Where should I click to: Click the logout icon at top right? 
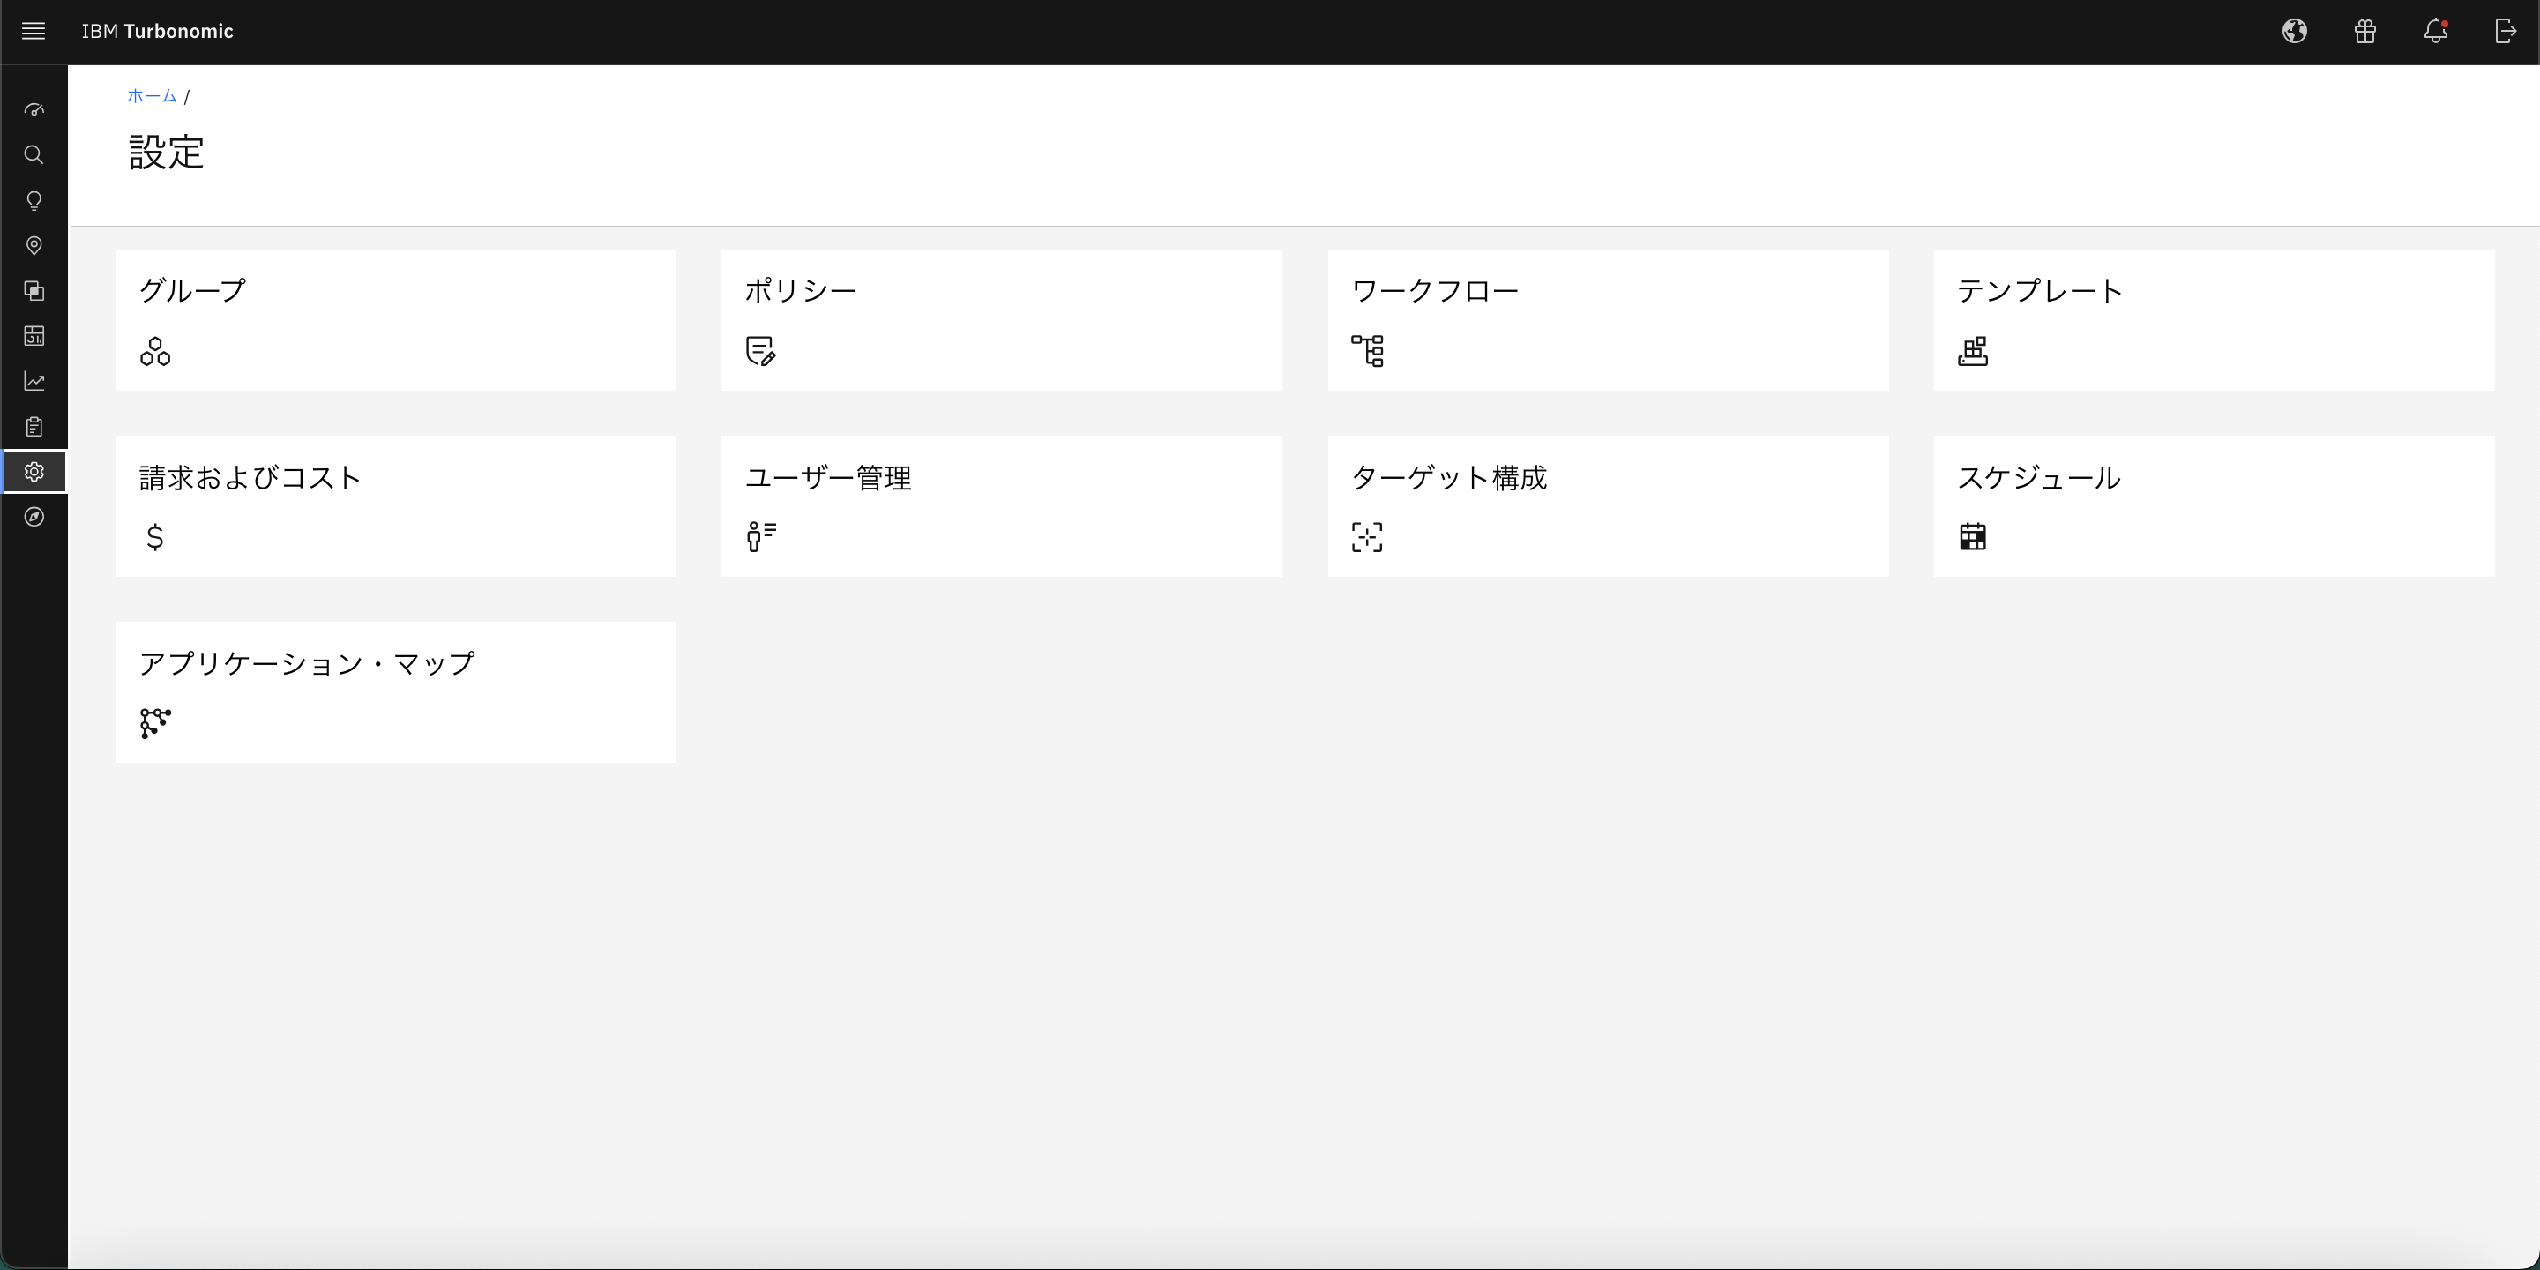[2506, 32]
